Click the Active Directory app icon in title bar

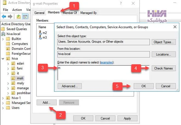[x=4, y=3]
